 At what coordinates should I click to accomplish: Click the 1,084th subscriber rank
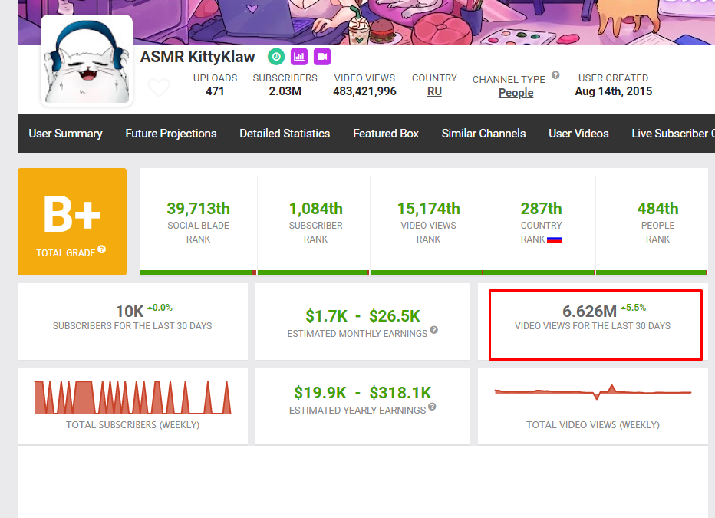[315, 209]
